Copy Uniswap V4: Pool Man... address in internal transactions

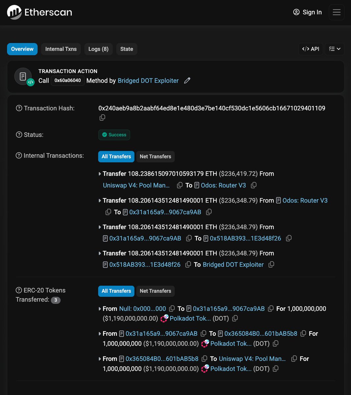(180, 185)
